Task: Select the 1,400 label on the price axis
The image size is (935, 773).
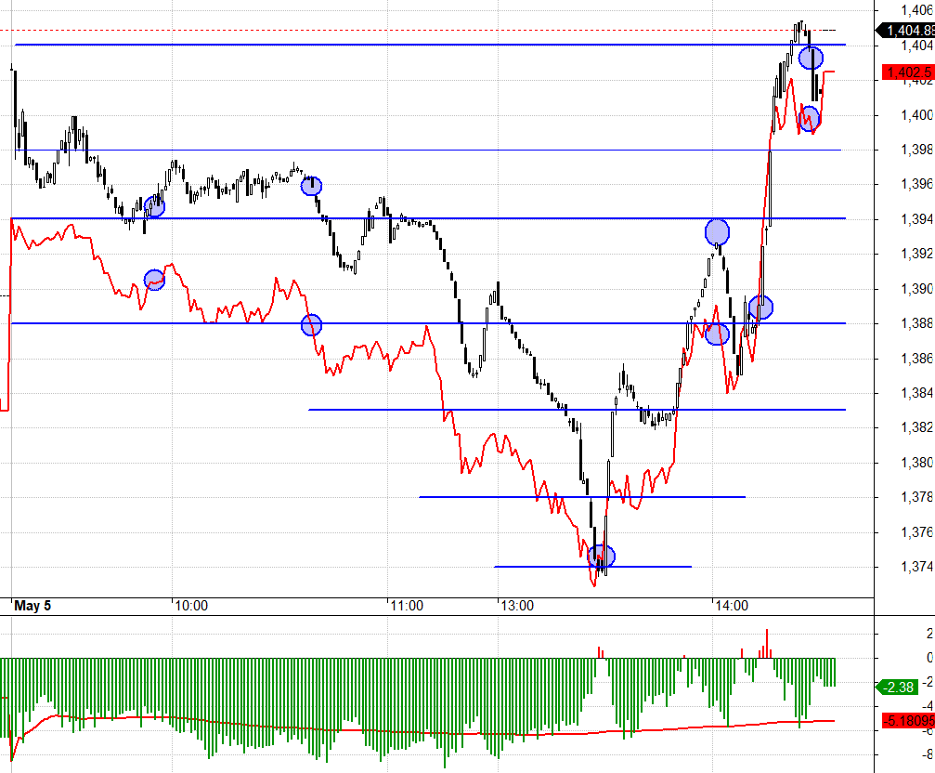Action: tap(916, 115)
